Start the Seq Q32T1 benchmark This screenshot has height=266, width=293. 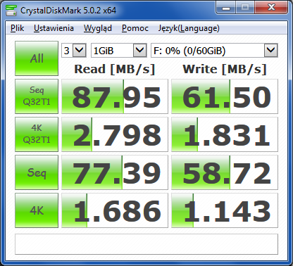click(x=37, y=96)
